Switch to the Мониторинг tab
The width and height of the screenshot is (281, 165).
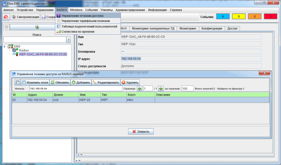(x=188, y=28)
